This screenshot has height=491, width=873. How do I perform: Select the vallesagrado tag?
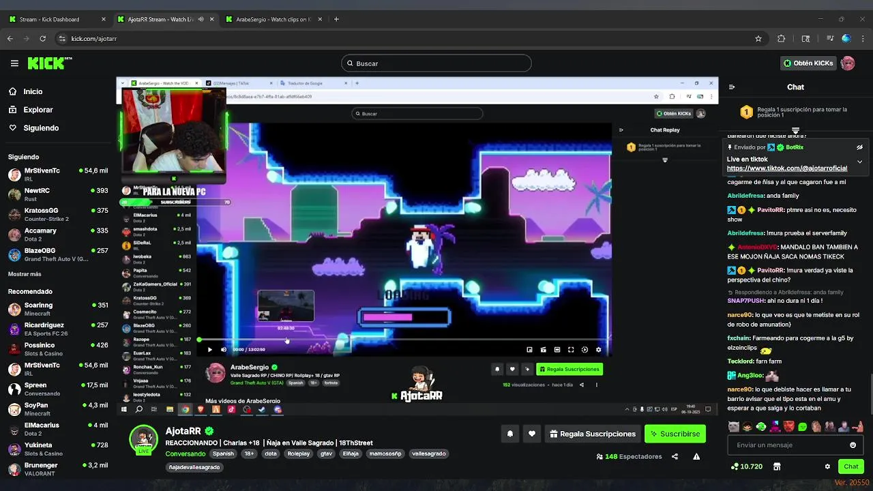[x=428, y=453]
